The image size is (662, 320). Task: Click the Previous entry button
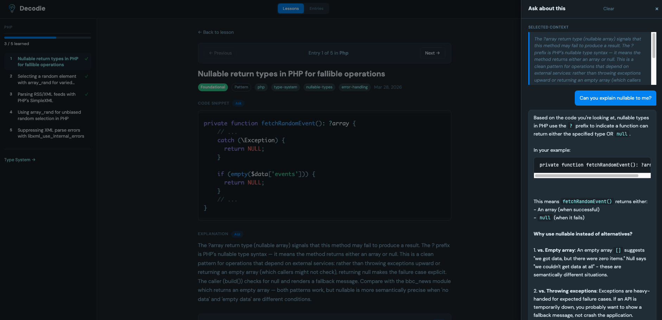click(221, 53)
